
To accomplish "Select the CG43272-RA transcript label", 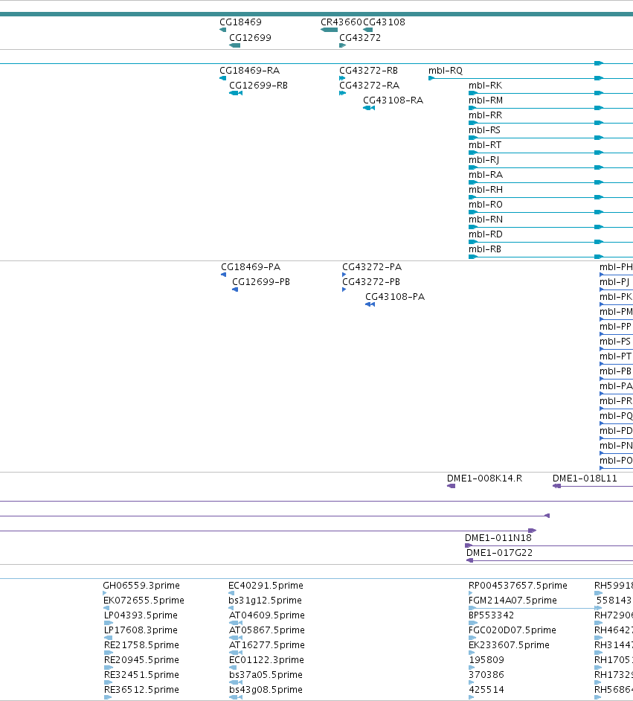I will point(369,85).
